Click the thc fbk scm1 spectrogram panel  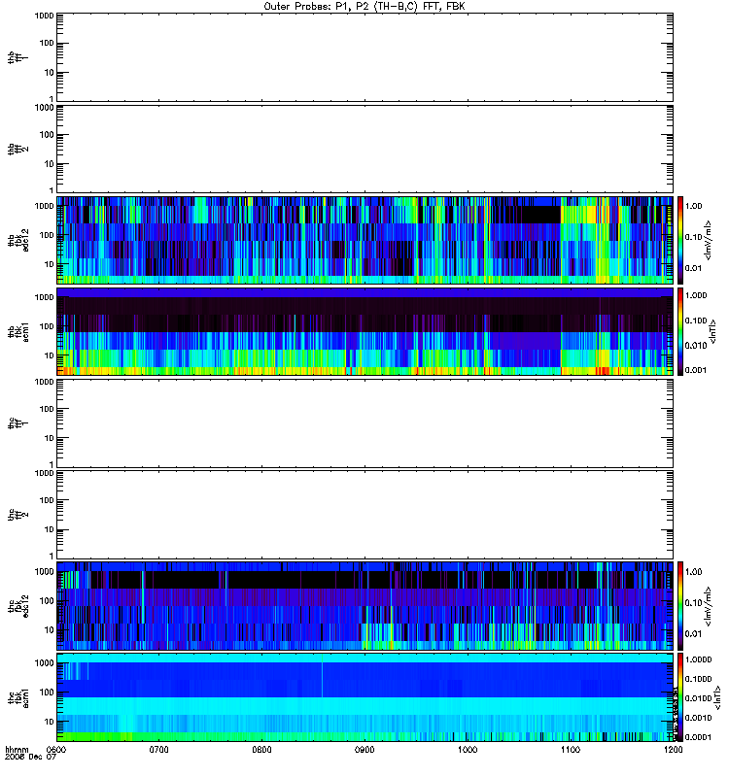(365, 696)
